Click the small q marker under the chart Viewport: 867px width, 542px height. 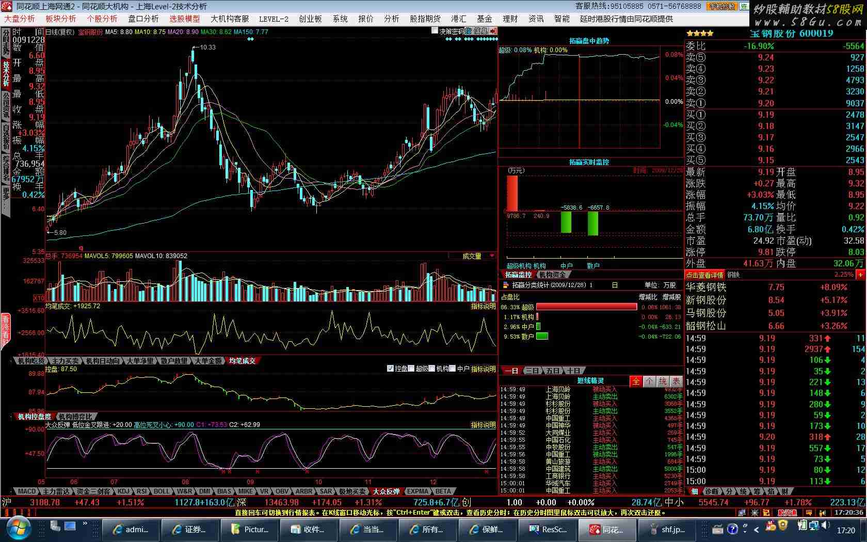point(81,248)
